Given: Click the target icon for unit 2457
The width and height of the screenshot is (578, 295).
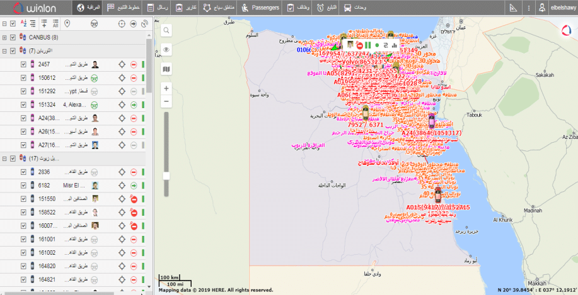Looking at the screenshot, I should tap(122, 65).
